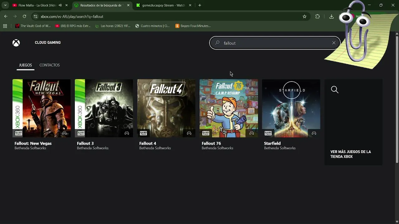Open the Fallout 4 cover thumbnail
Viewport: 399px width, 224px height.
pos(166,108)
